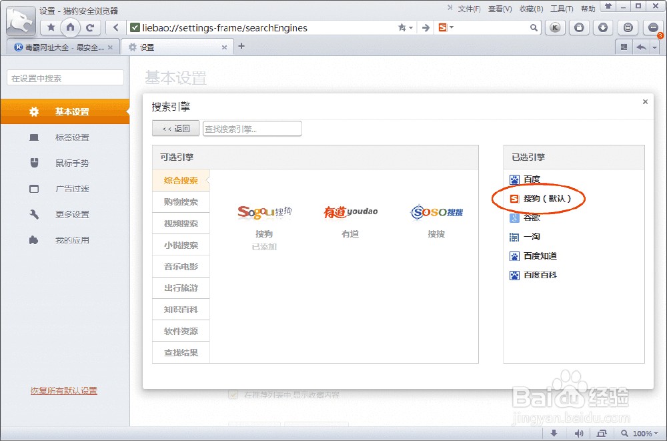Select the 综合搜索 category
667x441 pixels.
(181, 181)
